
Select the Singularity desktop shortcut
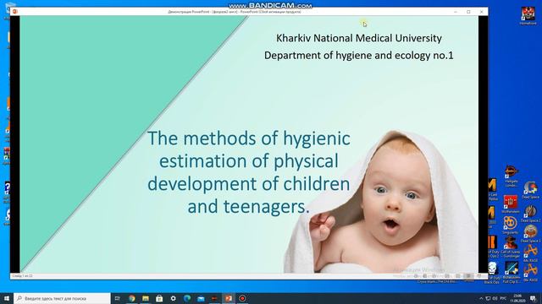(510, 225)
